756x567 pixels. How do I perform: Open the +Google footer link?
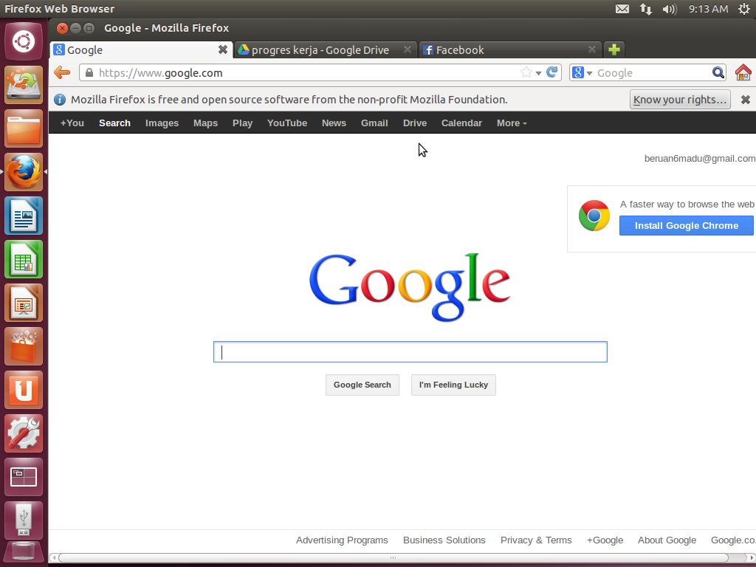pyautogui.click(x=605, y=540)
